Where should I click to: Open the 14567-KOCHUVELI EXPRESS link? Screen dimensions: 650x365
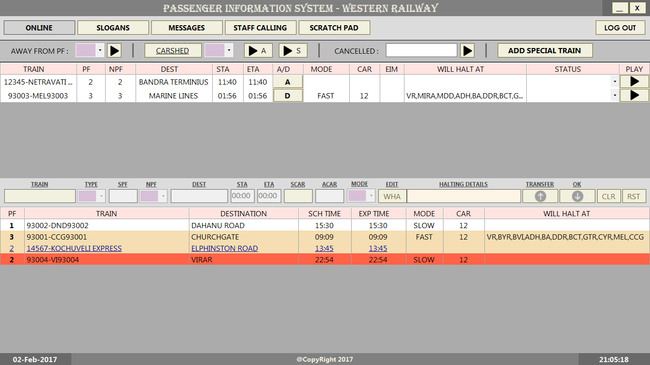[x=74, y=248]
